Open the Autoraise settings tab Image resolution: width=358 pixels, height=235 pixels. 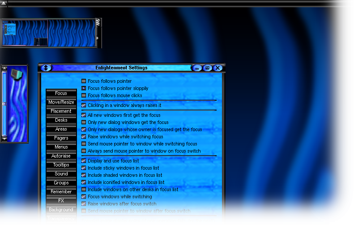click(61, 156)
